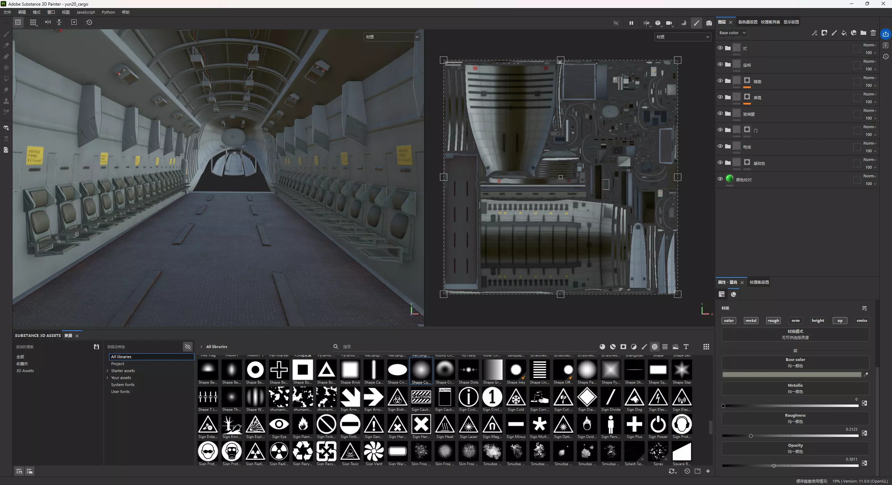Hide the 玻璃窗 layer group
Viewport: 892px width, 485px height.
coord(720,114)
